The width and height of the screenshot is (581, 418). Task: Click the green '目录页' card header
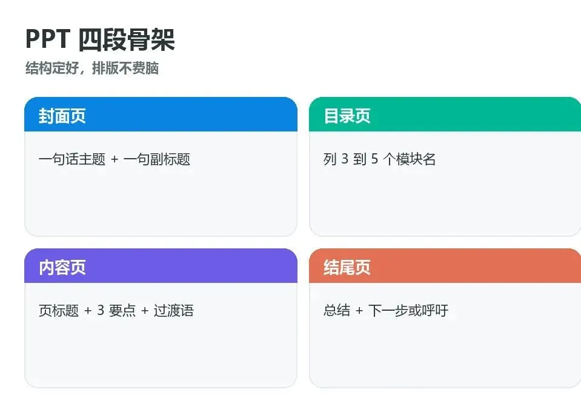point(445,114)
